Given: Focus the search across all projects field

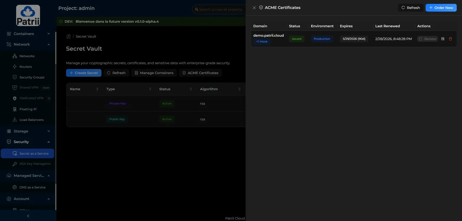Looking at the screenshot, I should click(x=221, y=9).
